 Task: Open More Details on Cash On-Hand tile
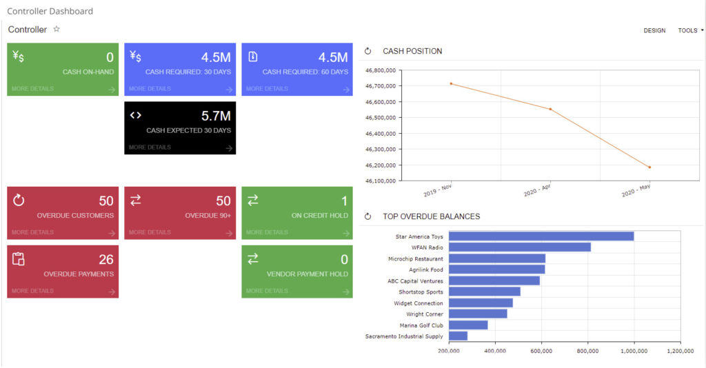coord(32,89)
